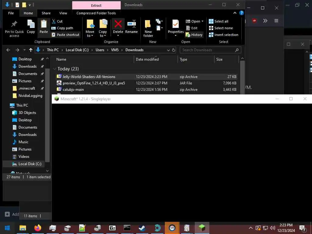Click Local Disk (C:) breadcrumb in address bar

pyautogui.click(x=77, y=50)
